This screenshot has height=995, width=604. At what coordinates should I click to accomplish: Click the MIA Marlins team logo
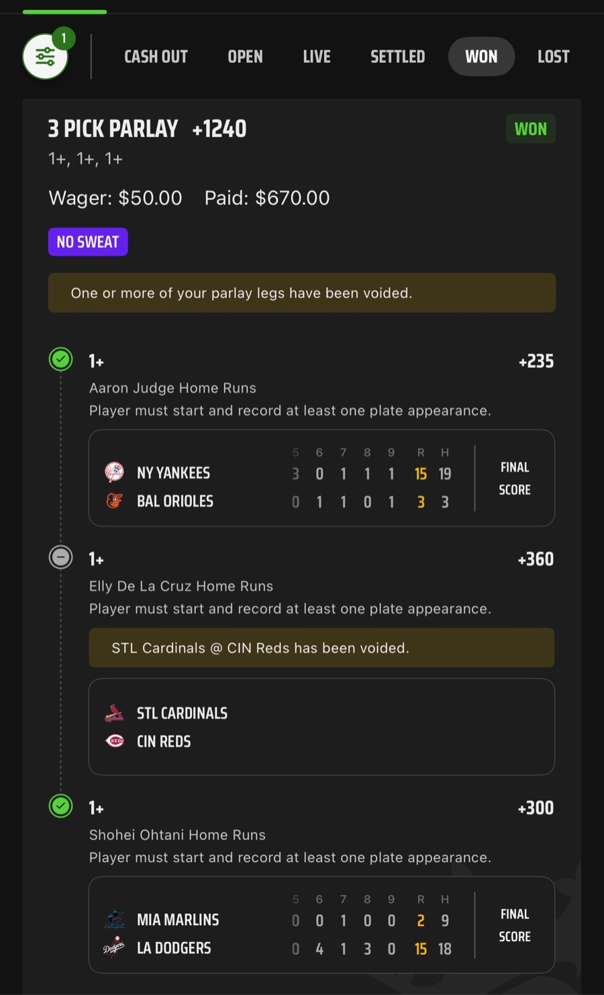click(115, 919)
